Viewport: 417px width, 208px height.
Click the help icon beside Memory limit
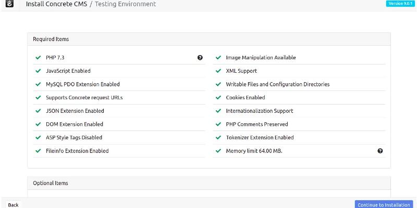point(380,151)
